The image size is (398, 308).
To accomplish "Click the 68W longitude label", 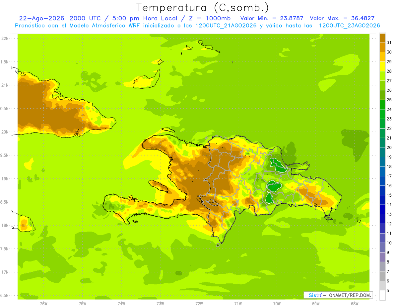I will [x=355, y=304].
